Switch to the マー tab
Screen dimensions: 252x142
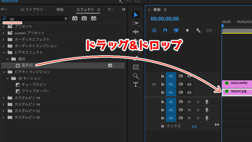coord(110,10)
